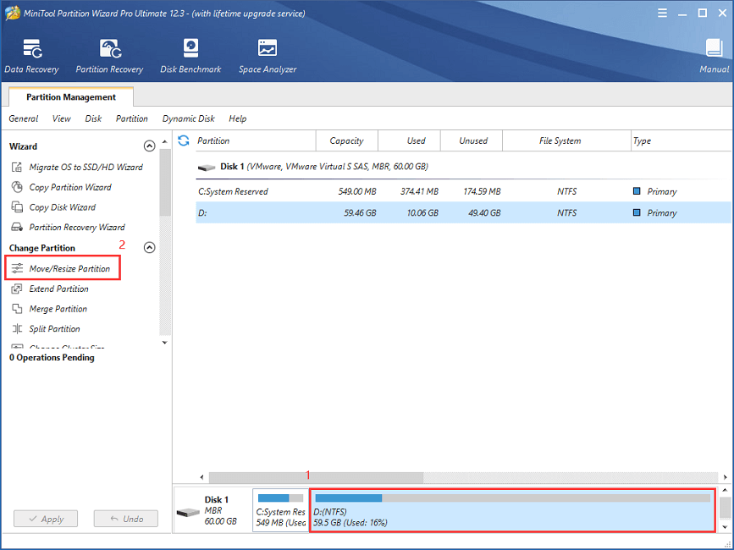
Task: Choose Extend Partition option
Action: tap(58, 289)
